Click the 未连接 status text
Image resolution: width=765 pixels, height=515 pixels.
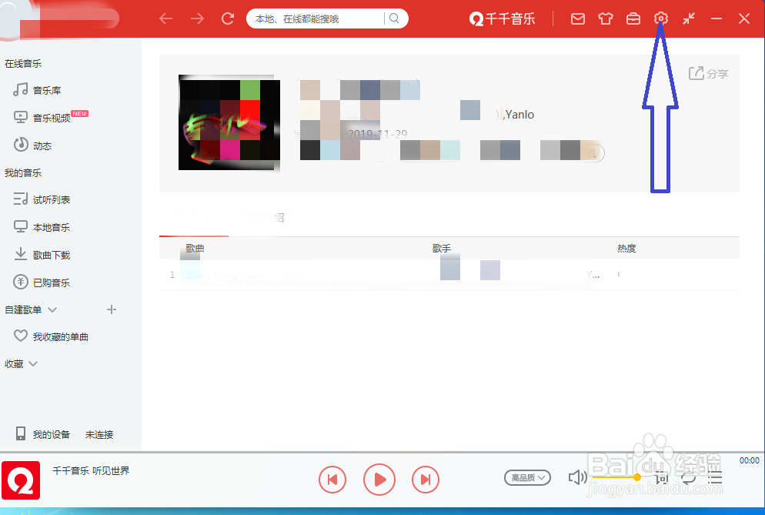tap(99, 434)
